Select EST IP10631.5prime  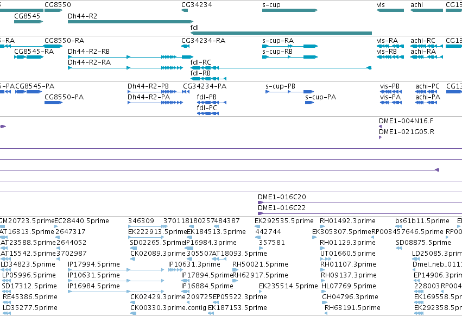94,275
